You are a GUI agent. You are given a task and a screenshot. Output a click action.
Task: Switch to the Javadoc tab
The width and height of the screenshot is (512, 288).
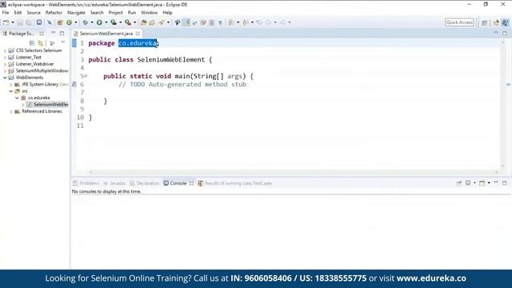click(x=114, y=183)
